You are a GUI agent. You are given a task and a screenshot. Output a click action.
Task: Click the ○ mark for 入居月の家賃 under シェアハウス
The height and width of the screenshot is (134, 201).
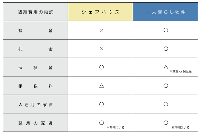point(101,104)
